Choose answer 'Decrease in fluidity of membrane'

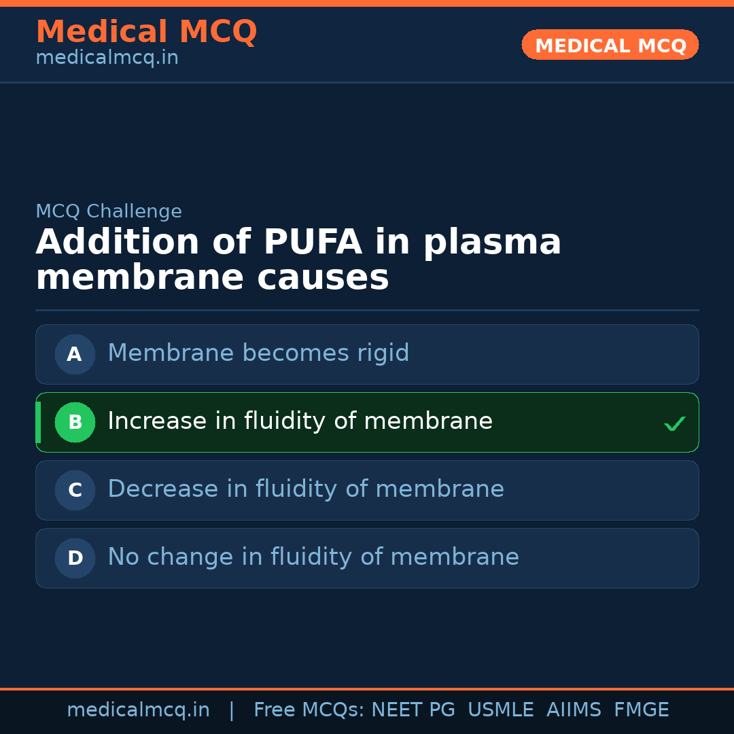(x=306, y=489)
